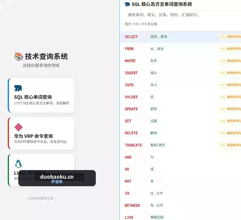
Task: Click the 截断/清空 meaning text
Action: [x=158, y=145]
